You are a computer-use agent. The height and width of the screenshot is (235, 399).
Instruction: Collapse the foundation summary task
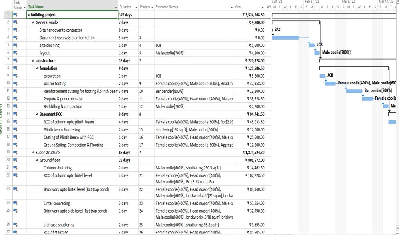click(x=37, y=68)
